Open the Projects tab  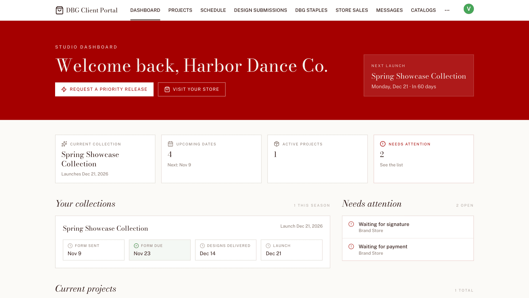[x=180, y=10]
